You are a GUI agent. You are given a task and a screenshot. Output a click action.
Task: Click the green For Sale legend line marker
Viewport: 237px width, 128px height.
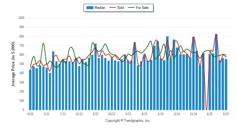pyautogui.click(x=131, y=8)
